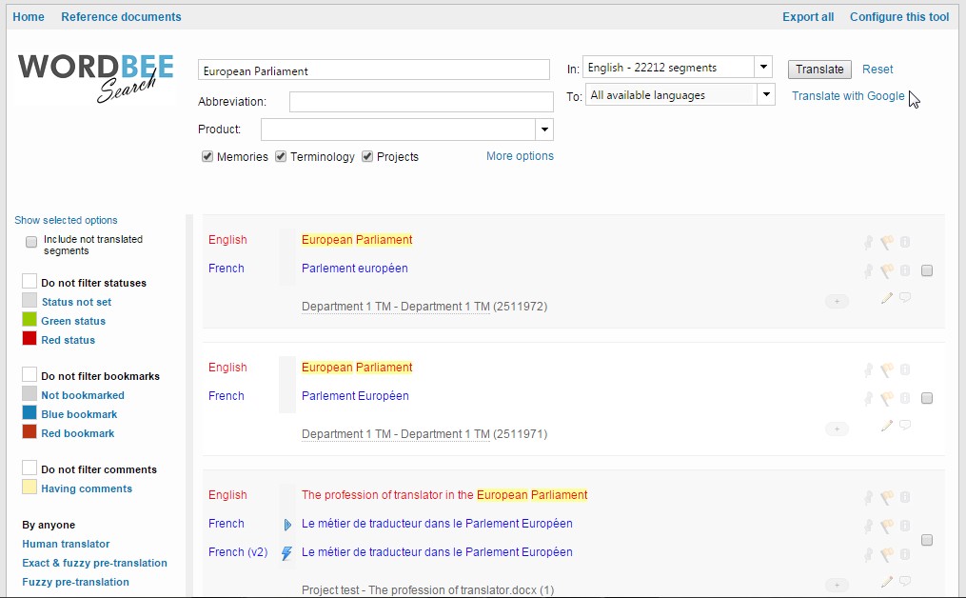Click the Abbreviation text field
Viewport: 966px width, 598px height.
(x=421, y=102)
